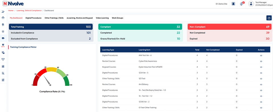Click the Compliant card header

point(140,27)
